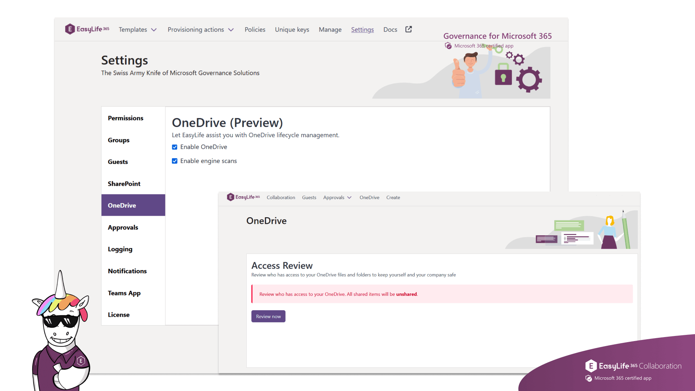The width and height of the screenshot is (695, 391).
Task: Disable the Enable OneDrive checkbox
Action: 175,147
